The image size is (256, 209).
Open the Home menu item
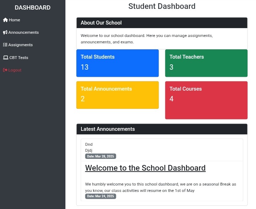point(15,20)
